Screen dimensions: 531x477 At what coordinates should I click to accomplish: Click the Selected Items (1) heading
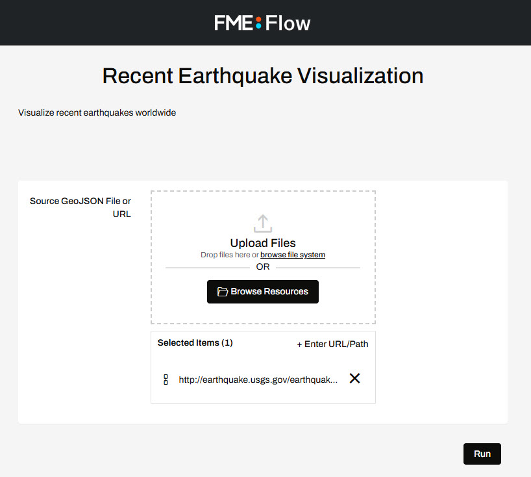[x=195, y=343]
